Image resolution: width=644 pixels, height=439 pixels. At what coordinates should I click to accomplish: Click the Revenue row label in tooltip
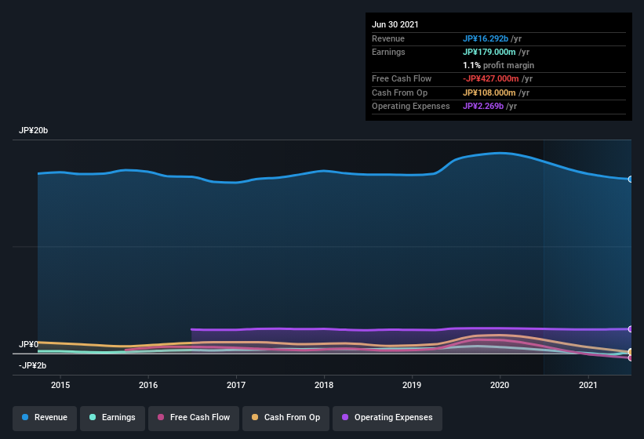(x=388, y=38)
